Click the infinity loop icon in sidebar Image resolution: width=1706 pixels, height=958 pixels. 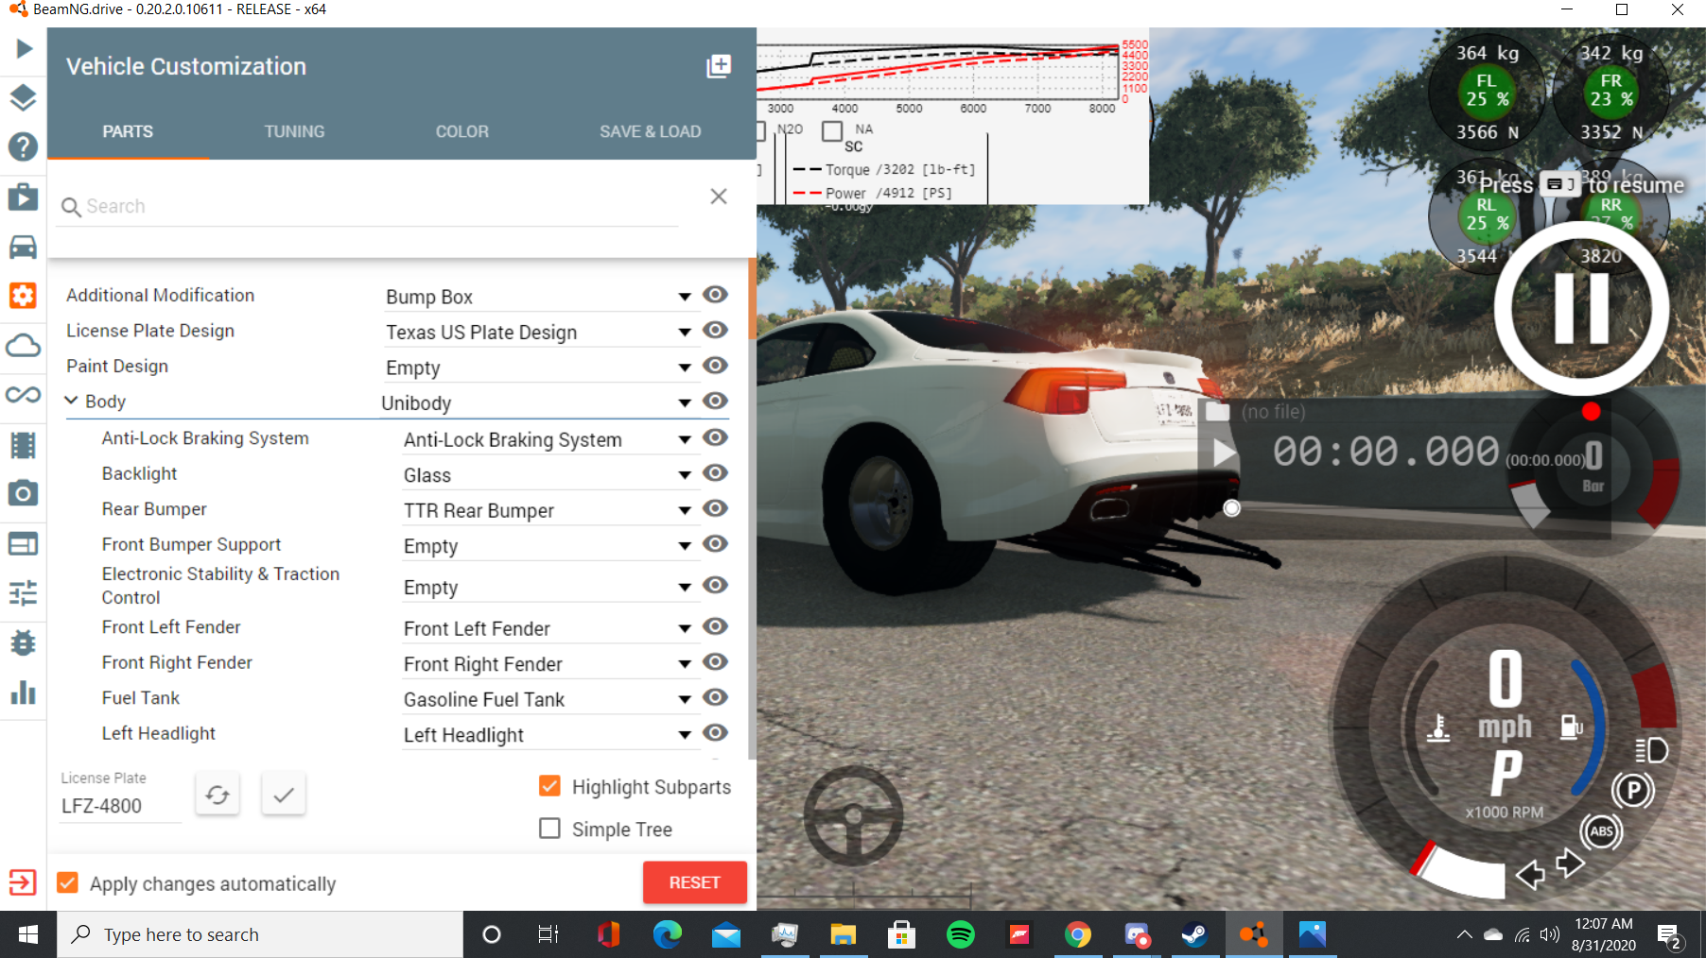point(23,394)
